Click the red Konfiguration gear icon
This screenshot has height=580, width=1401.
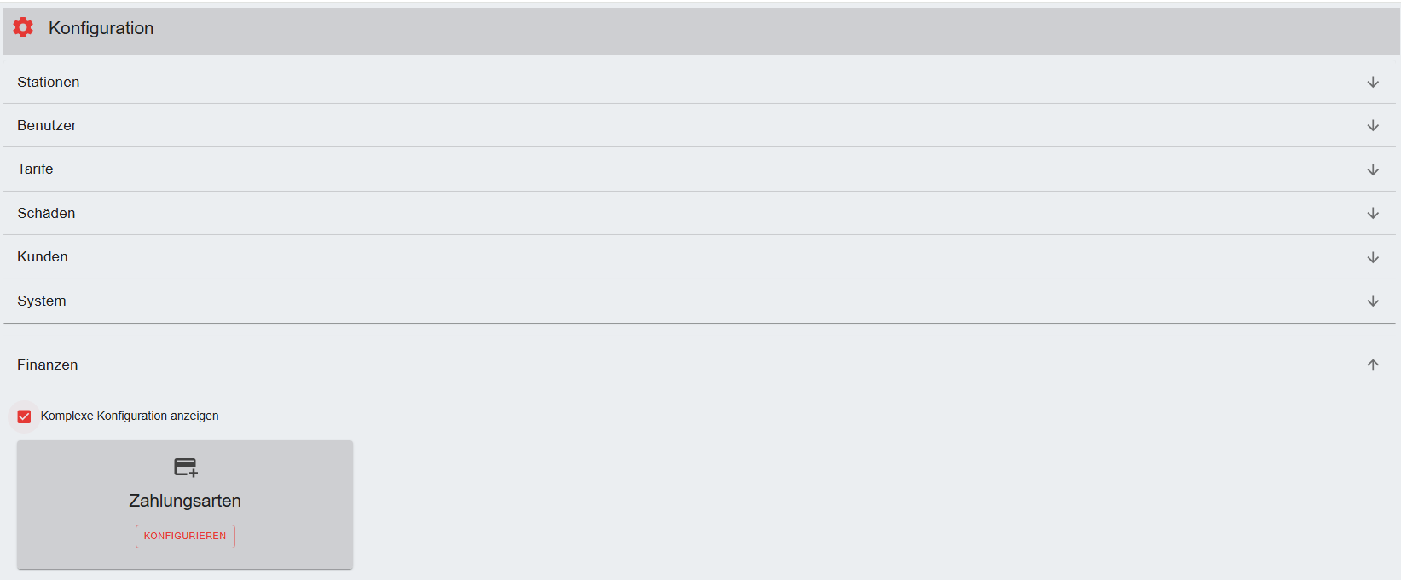pos(23,28)
